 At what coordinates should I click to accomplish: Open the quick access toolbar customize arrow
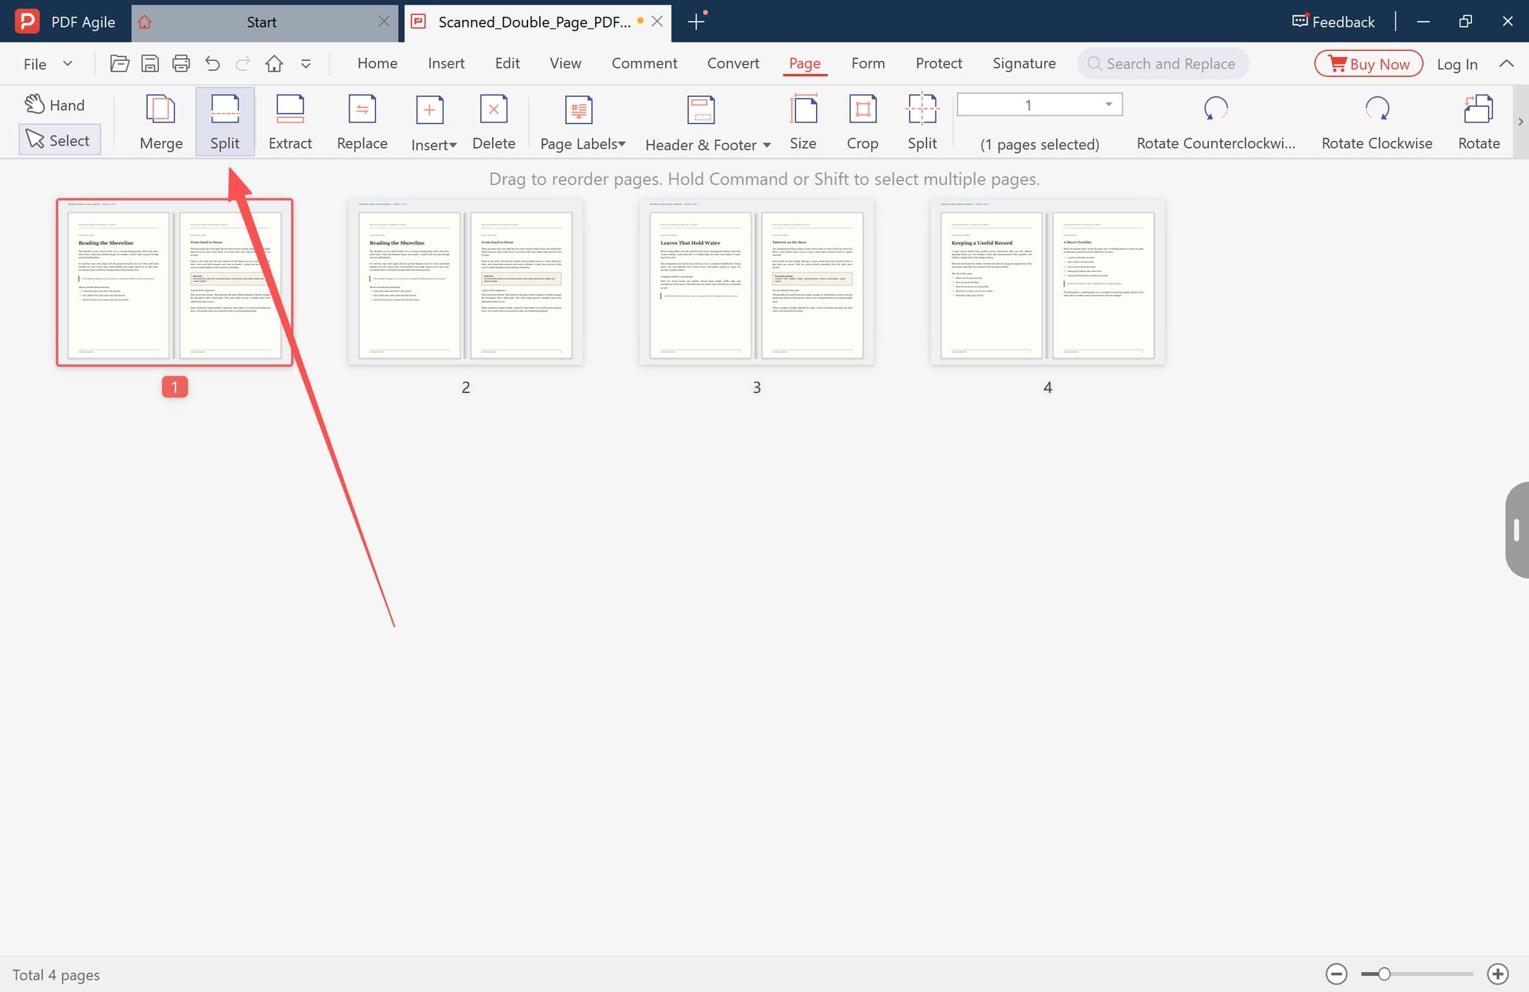click(306, 64)
